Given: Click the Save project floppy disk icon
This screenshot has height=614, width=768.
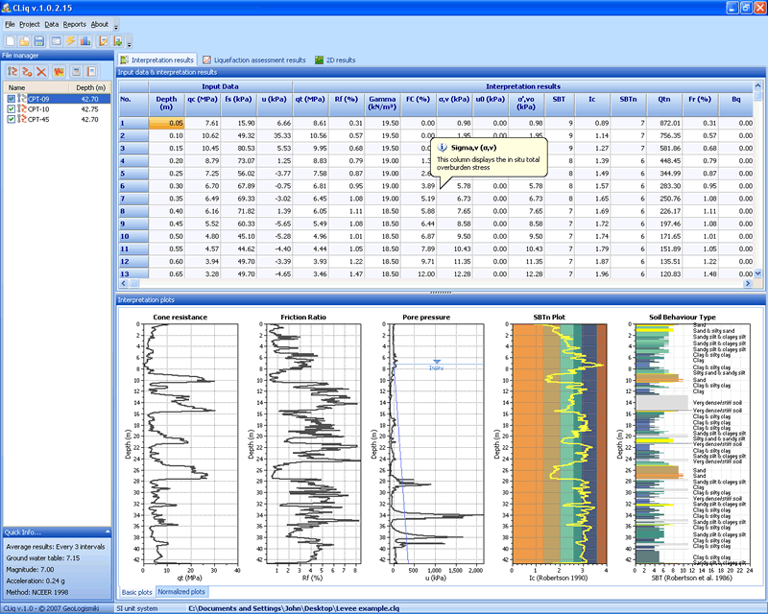Looking at the screenshot, I should [39, 41].
